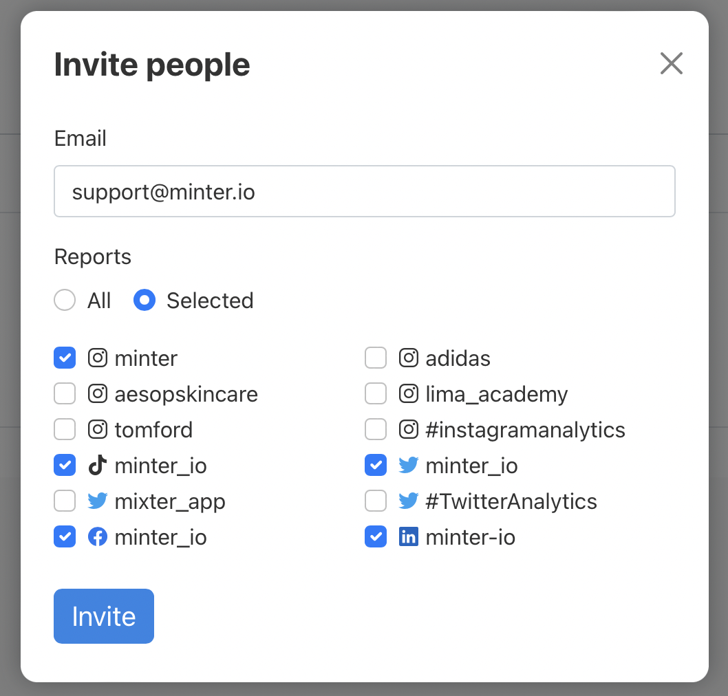The image size is (728, 696).
Task: Close the Invite people dialog
Action: pos(671,64)
